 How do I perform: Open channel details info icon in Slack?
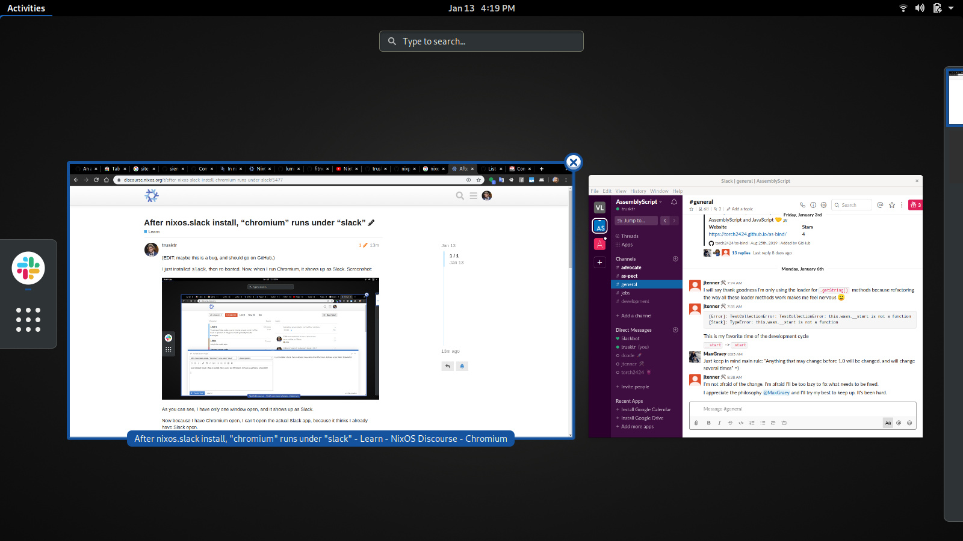click(813, 205)
